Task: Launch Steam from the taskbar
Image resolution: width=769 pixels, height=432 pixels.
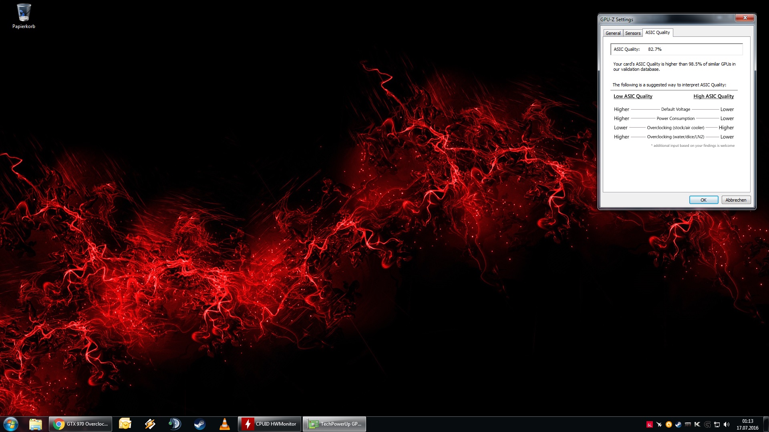Action: pyautogui.click(x=199, y=424)
